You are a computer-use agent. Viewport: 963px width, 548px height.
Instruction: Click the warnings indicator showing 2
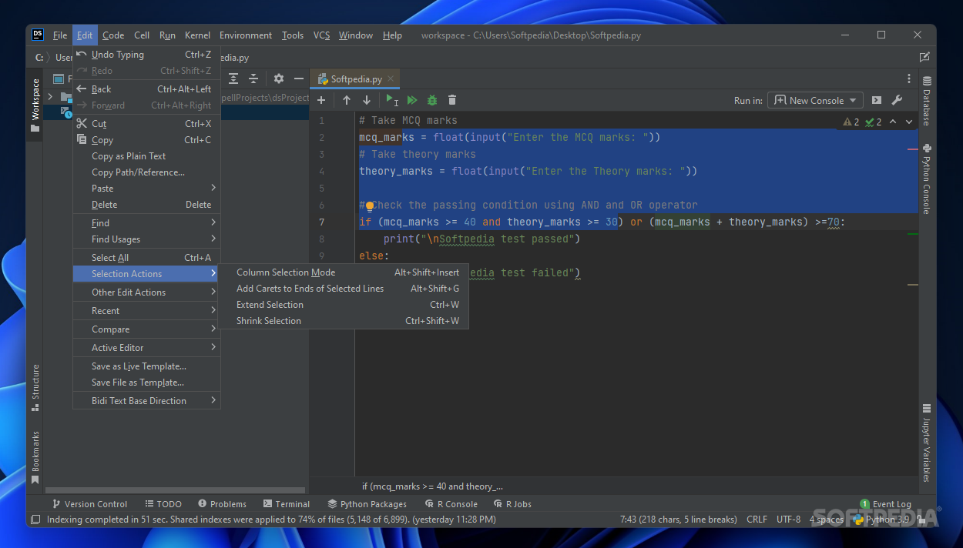[x=851, y=122]
